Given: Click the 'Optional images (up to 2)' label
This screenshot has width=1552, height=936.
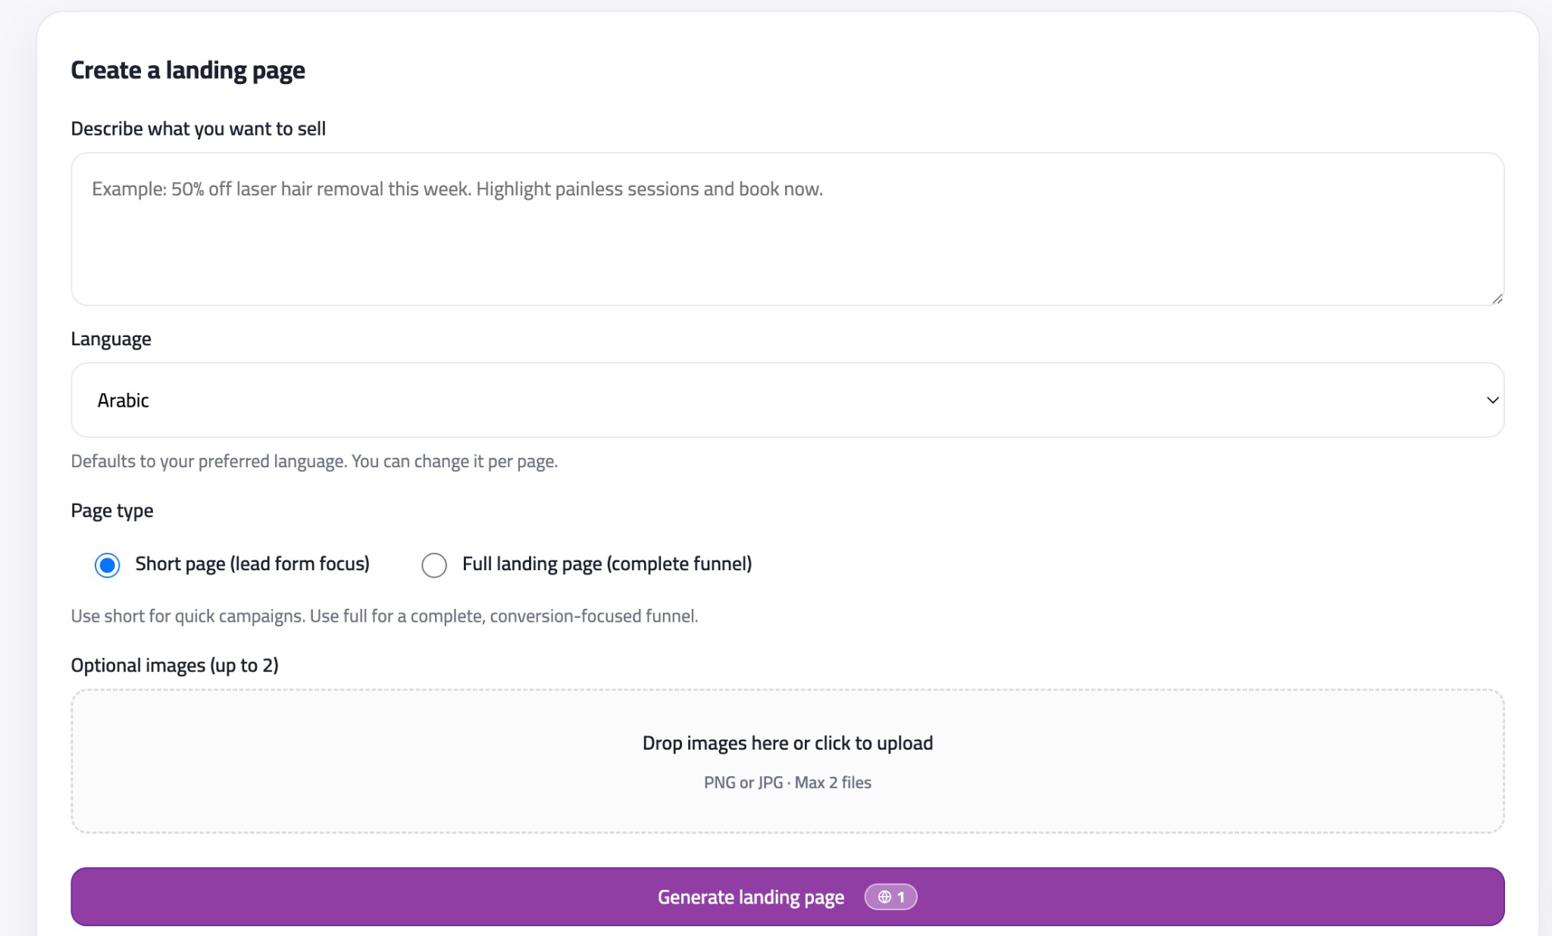Looking at the screenshot, I should click(x=174, y=665).
